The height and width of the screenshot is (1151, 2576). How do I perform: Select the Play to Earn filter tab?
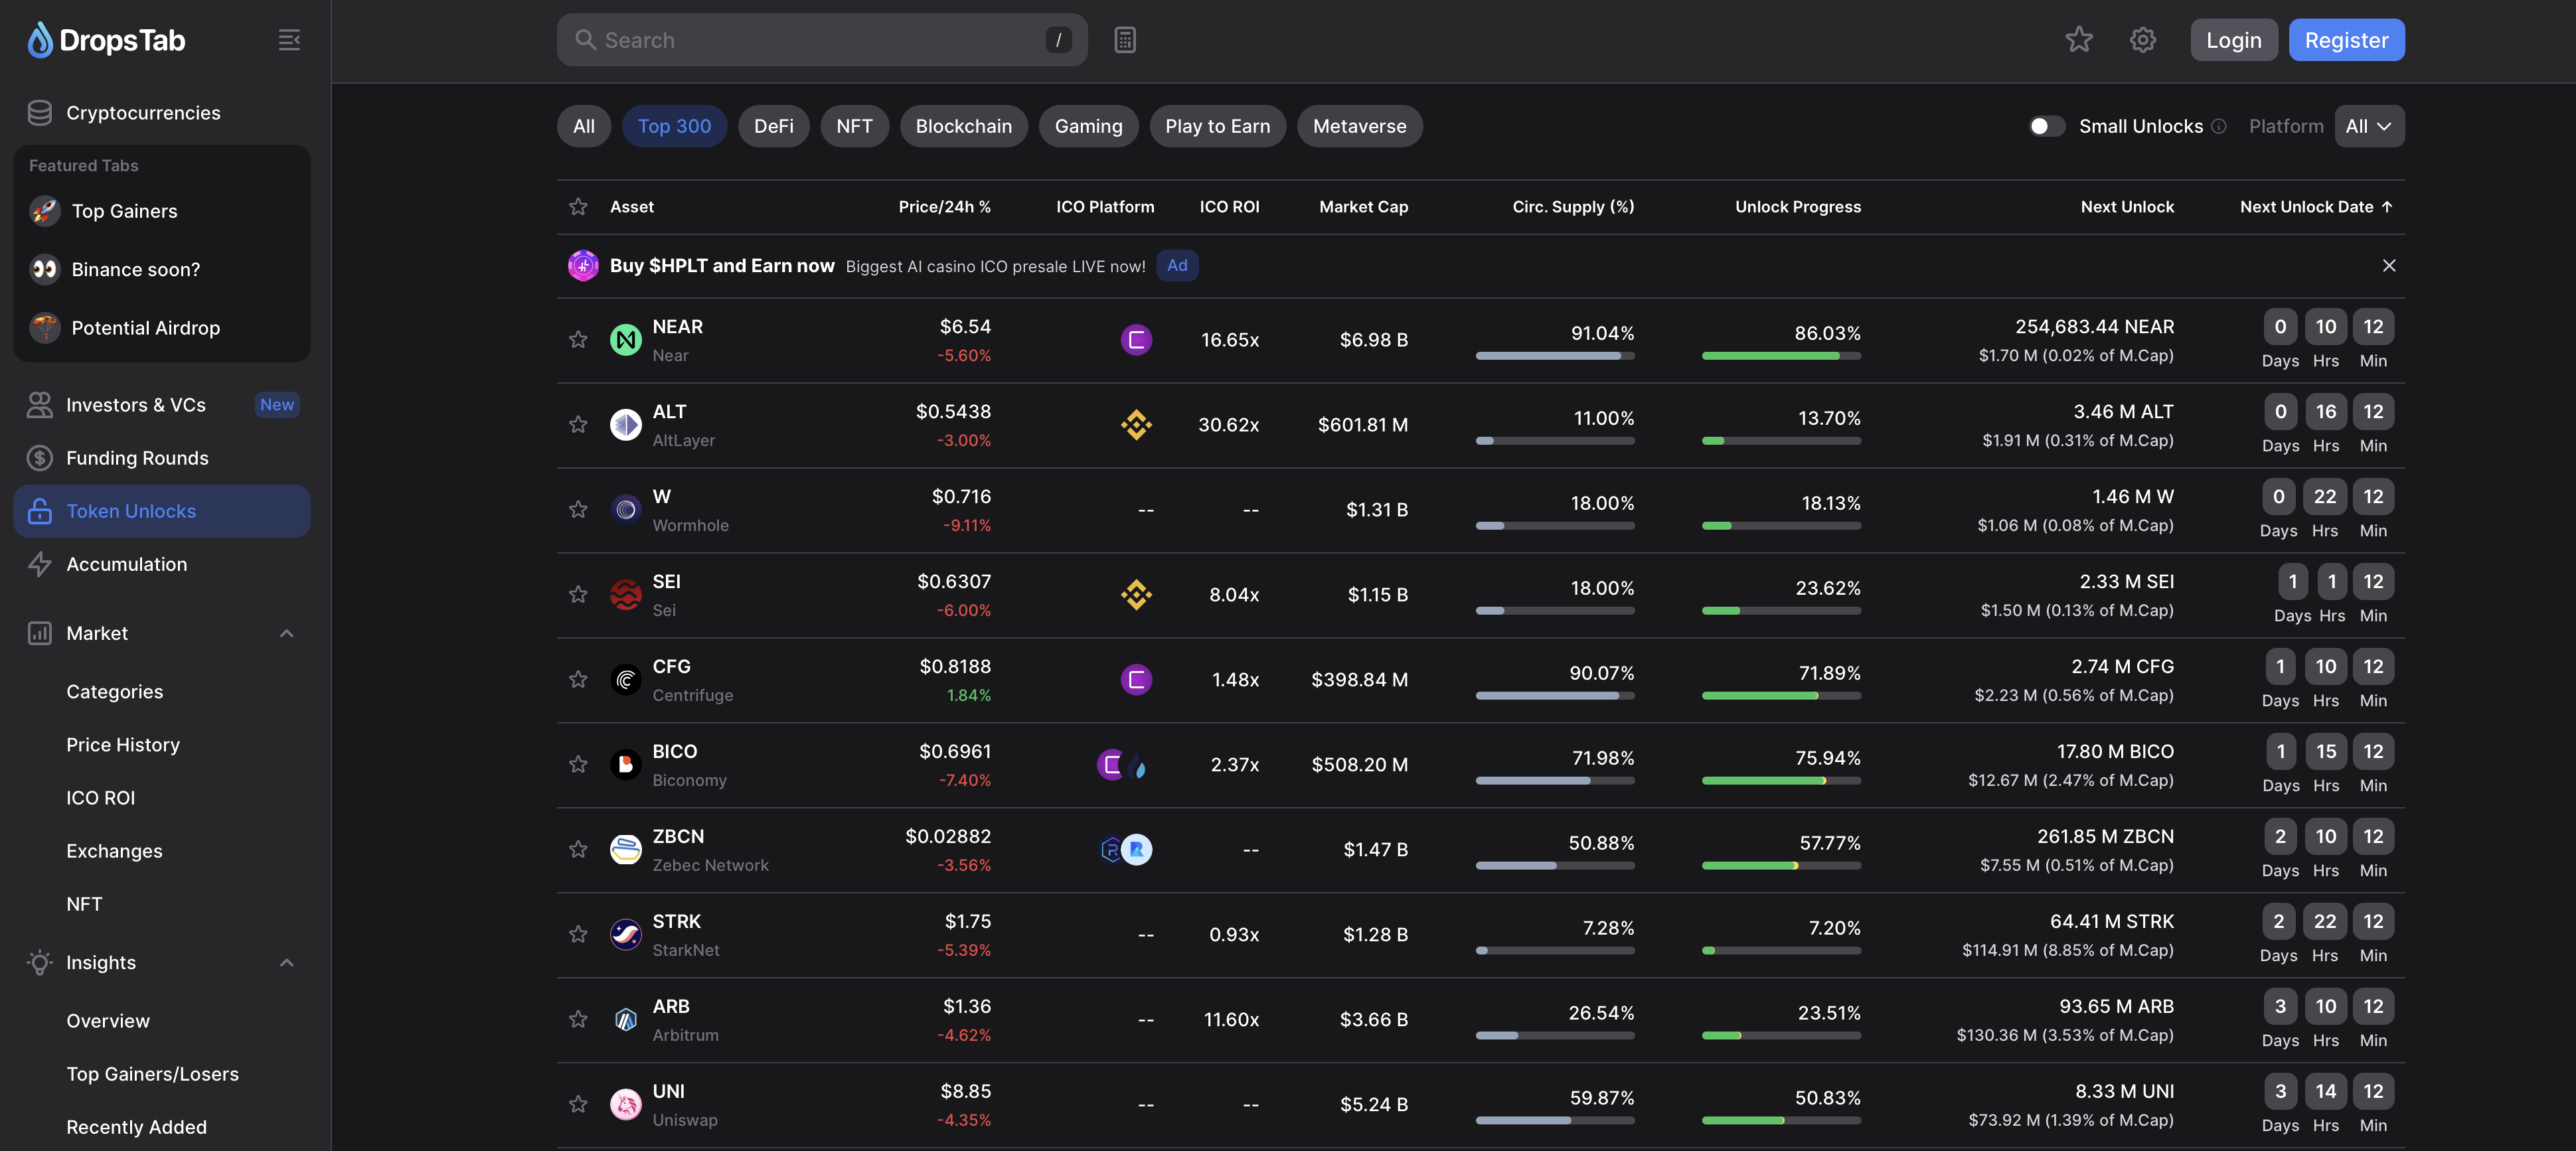(1217, 126)
